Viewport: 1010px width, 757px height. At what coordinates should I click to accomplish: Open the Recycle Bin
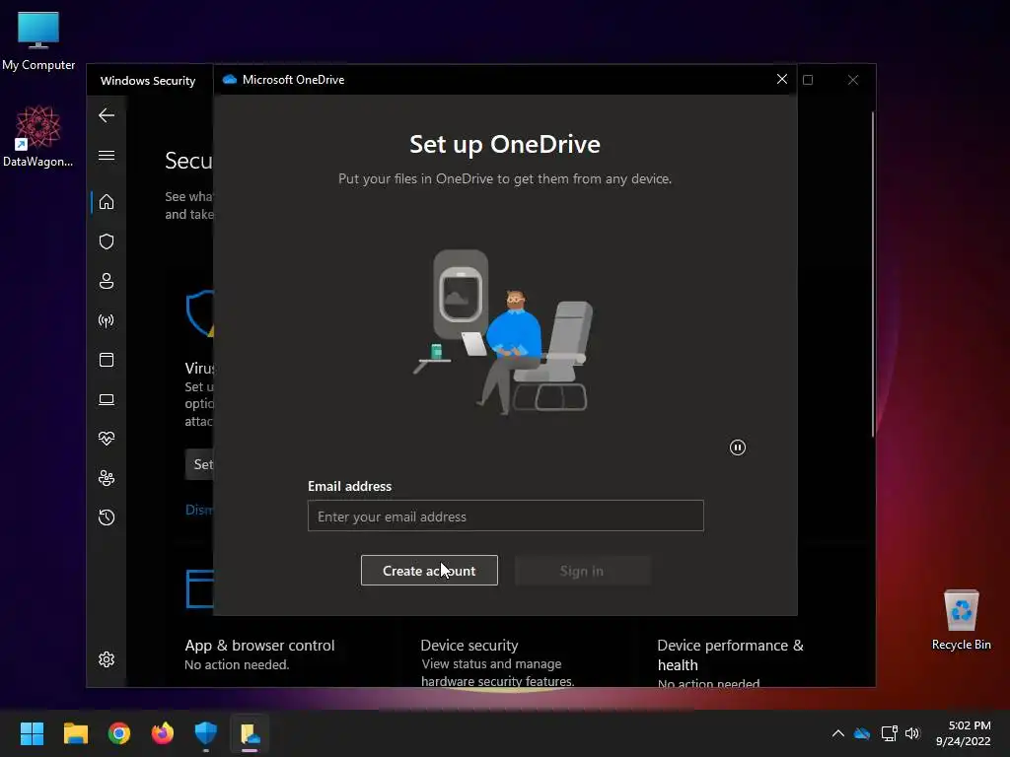point(961,620)
